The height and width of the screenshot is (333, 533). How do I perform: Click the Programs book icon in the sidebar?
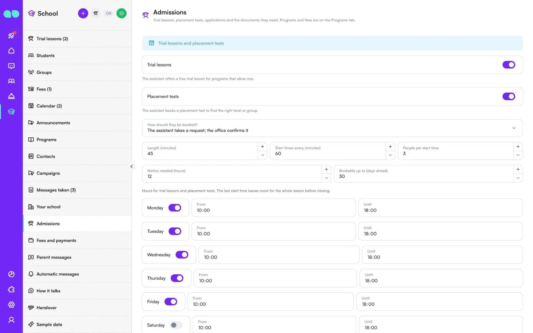click(x=31, y=140)
